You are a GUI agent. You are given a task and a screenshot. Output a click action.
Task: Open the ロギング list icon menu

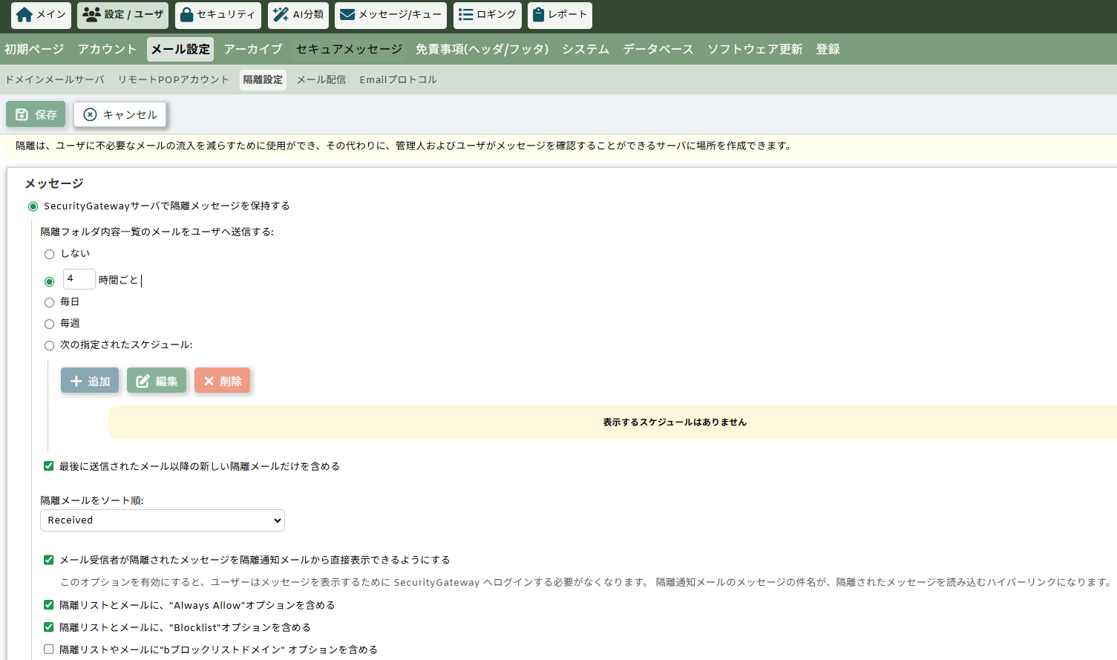[x=465, y=15]
